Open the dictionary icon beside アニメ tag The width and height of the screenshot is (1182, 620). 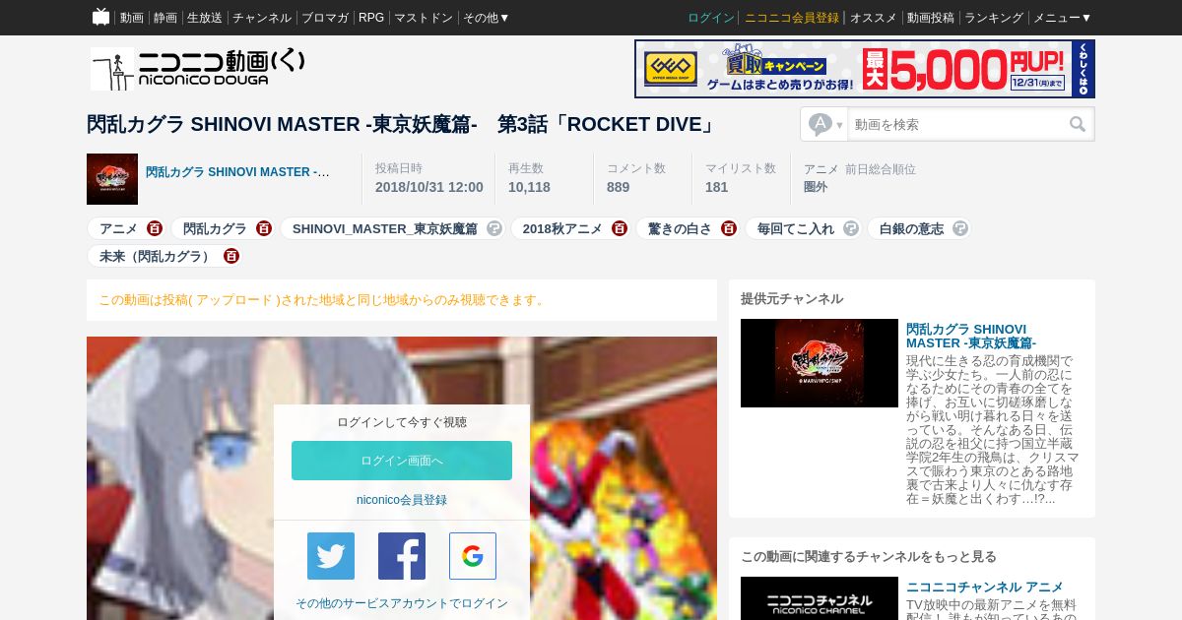[155, 228]
